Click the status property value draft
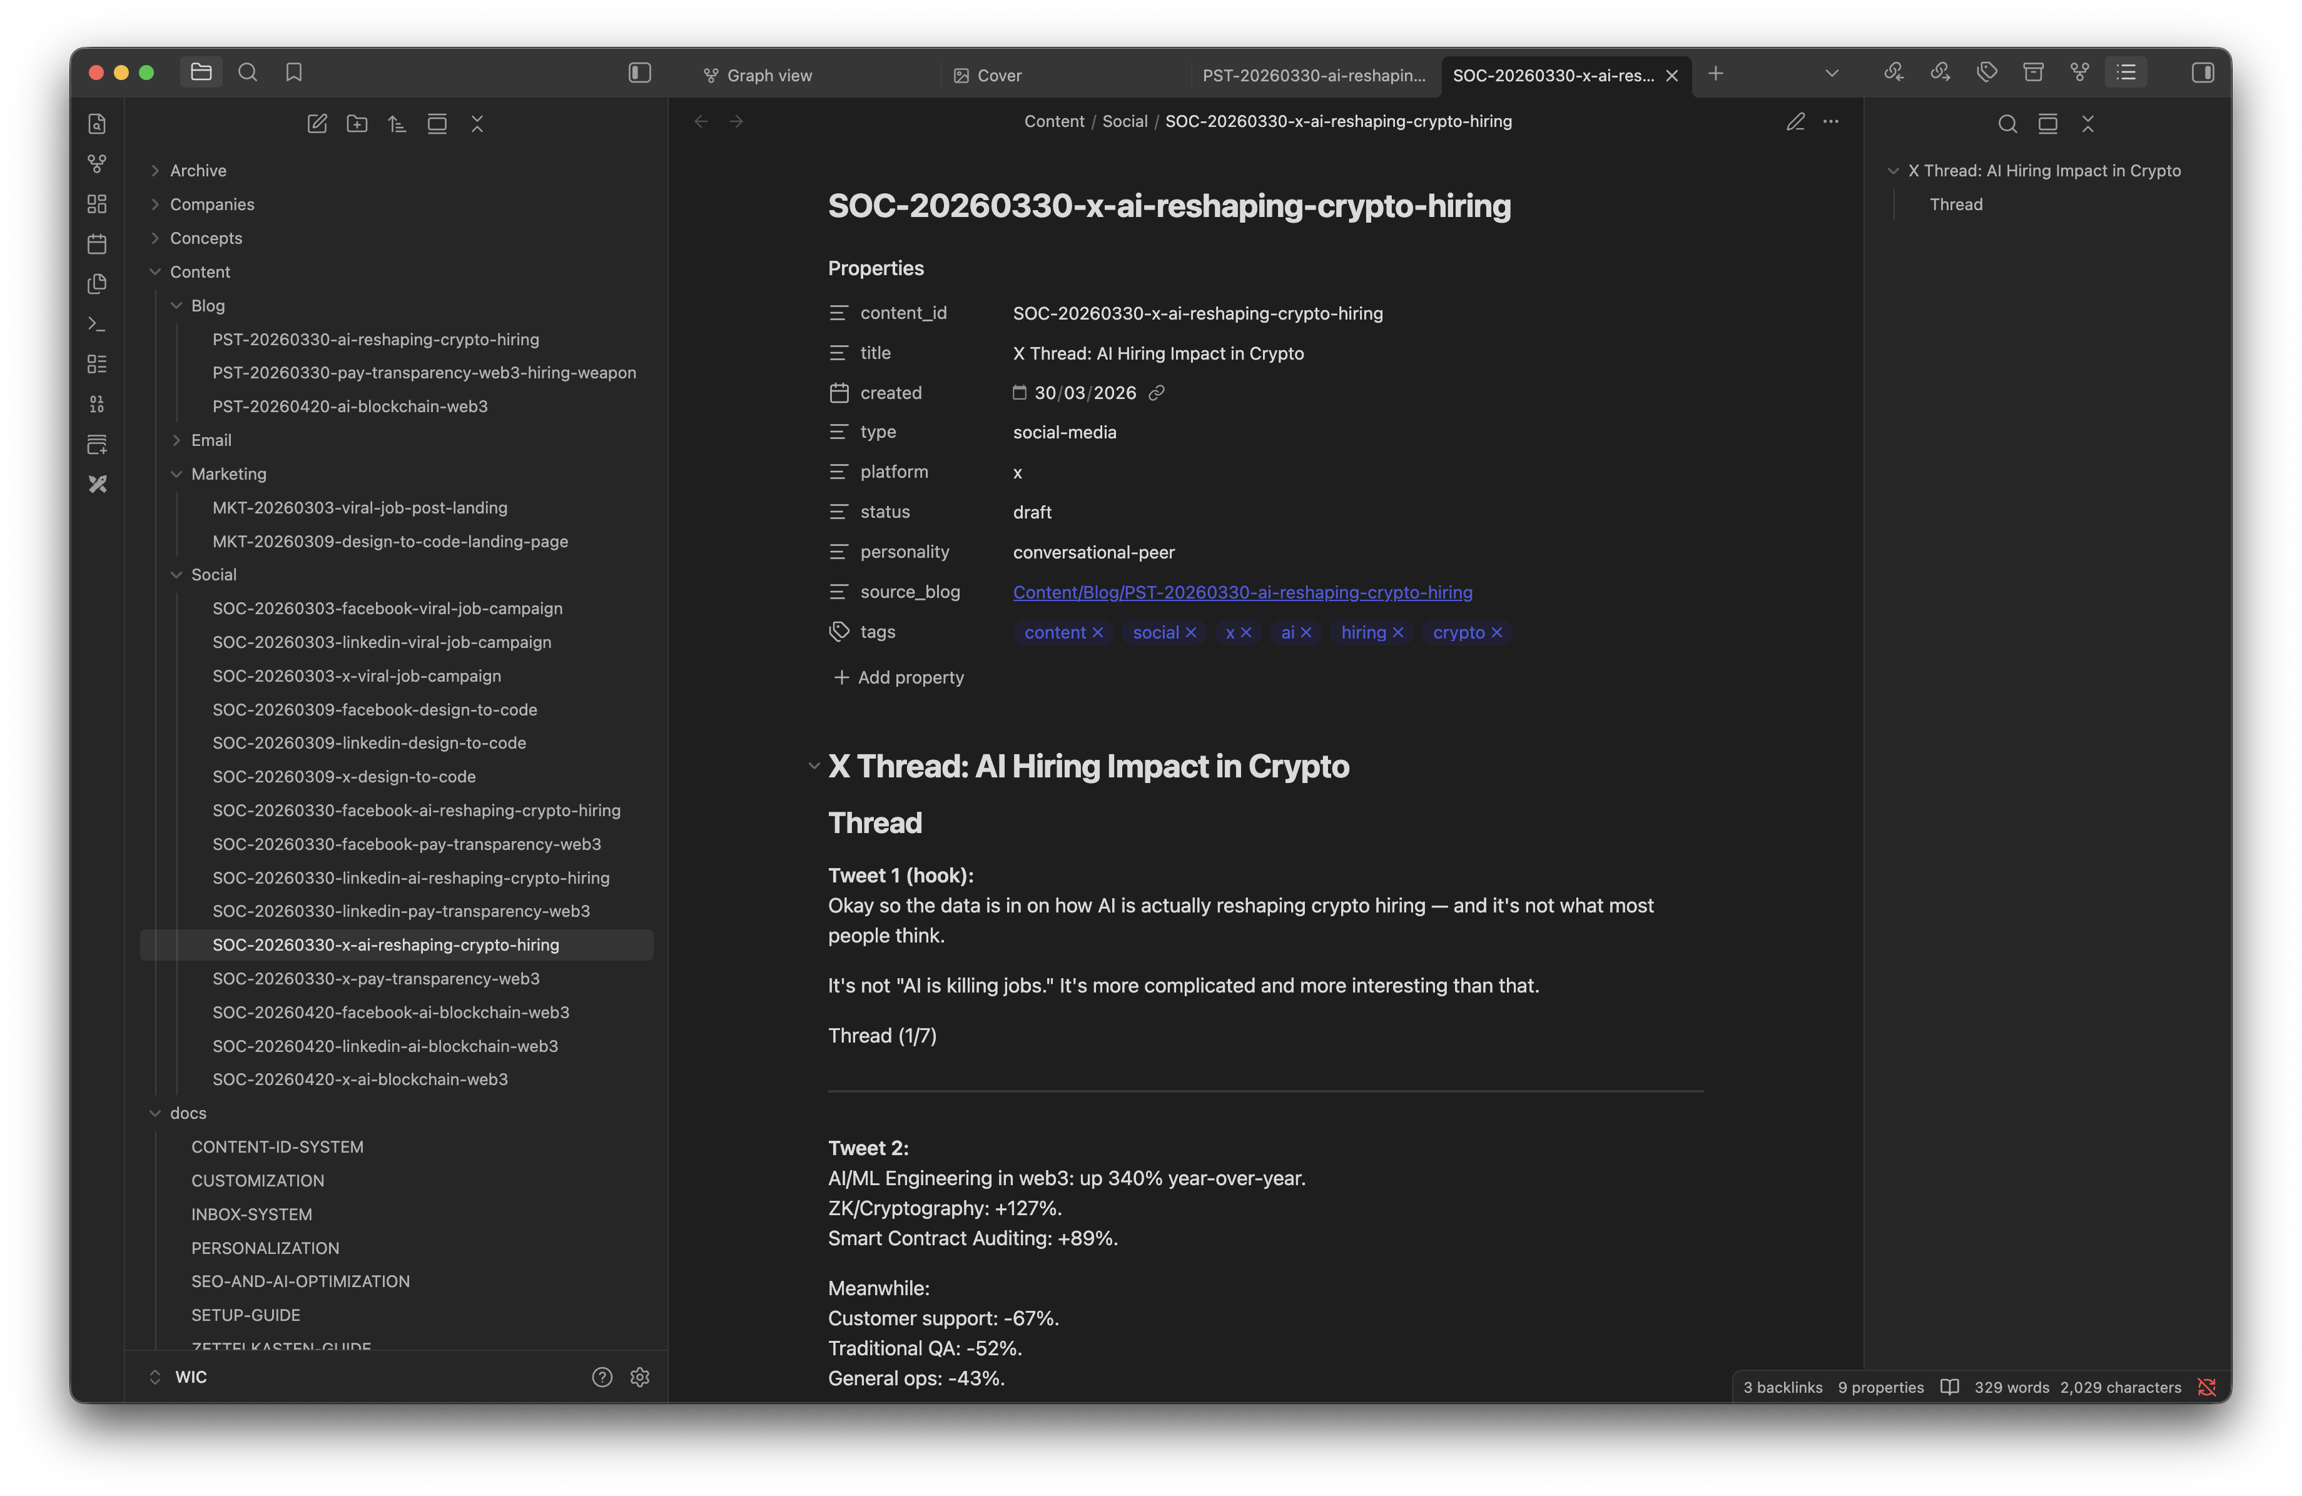This screenshot has height=1496, width=2302. pos(1032,512)
